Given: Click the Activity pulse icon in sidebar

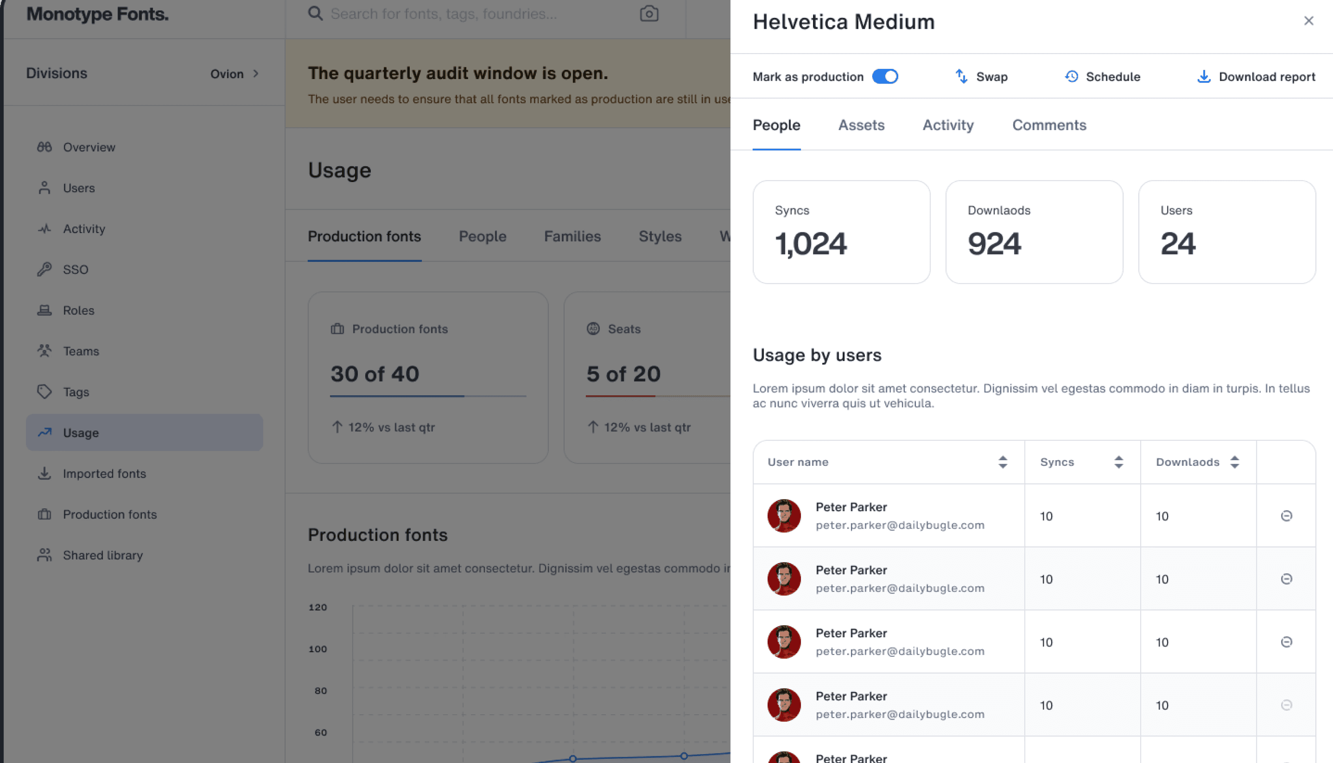Looking at the screenshot, I should pos(45,229).
